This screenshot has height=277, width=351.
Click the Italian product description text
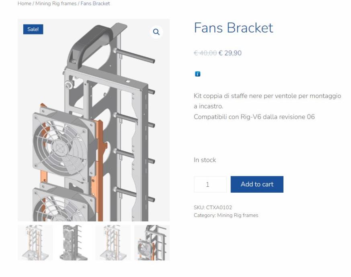pos(267,106)
